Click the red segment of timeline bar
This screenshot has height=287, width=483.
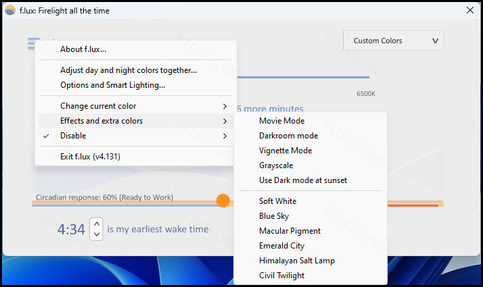(x=413, y=205)
